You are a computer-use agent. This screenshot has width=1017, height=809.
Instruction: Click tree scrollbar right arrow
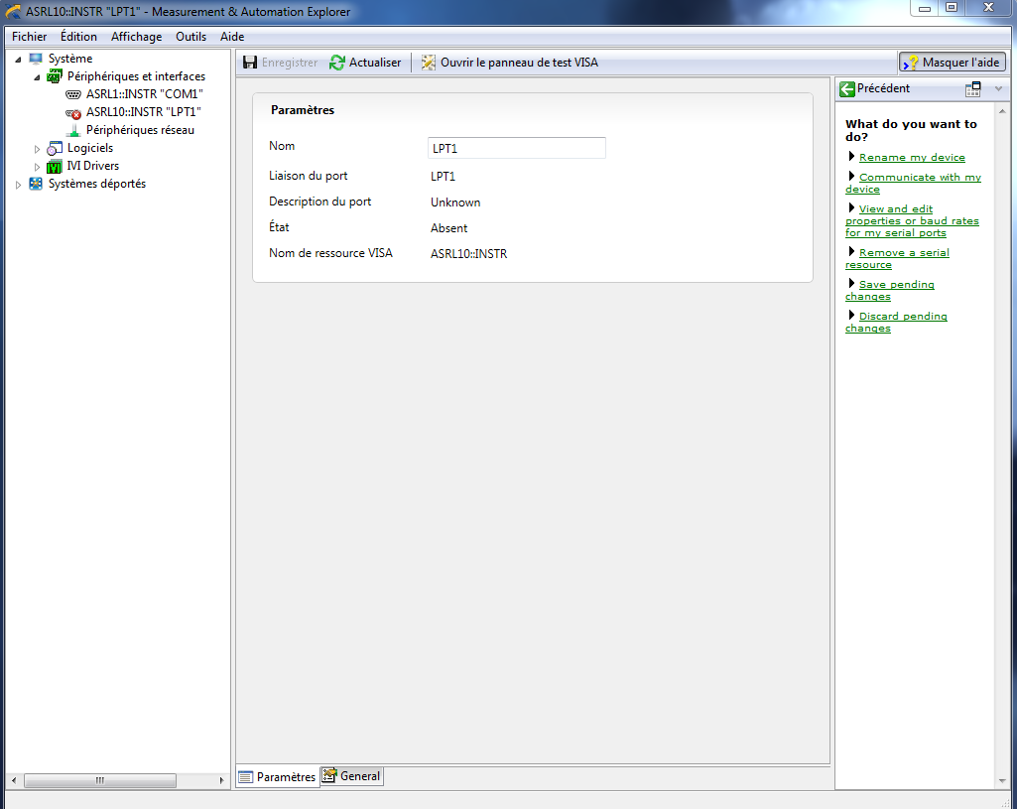[222, 780]
